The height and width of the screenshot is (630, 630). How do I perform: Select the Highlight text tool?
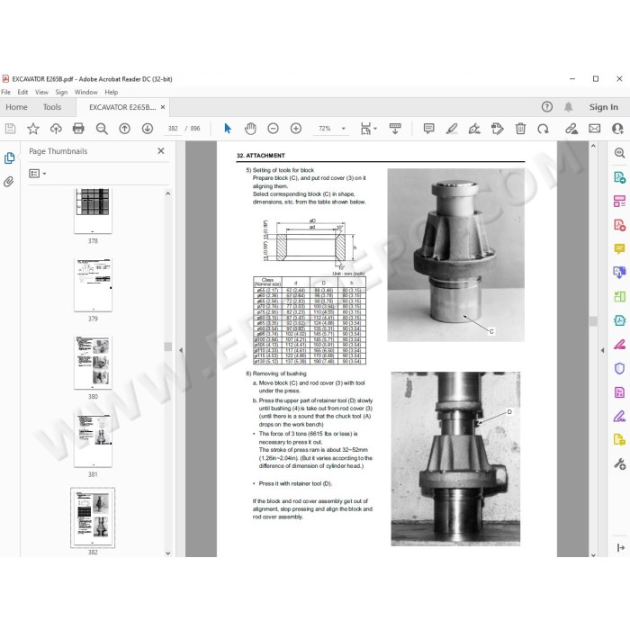coord(452,129)
